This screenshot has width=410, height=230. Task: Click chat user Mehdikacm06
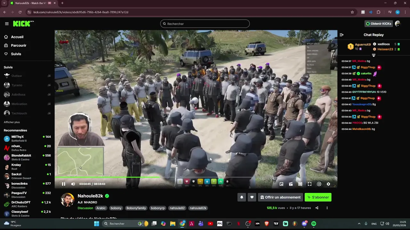[361, 129]
